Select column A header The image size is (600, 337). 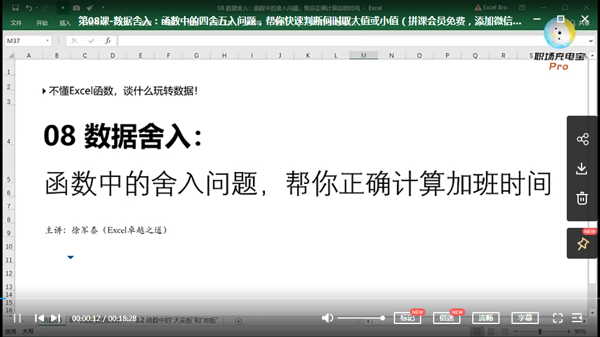coord(29,56)
